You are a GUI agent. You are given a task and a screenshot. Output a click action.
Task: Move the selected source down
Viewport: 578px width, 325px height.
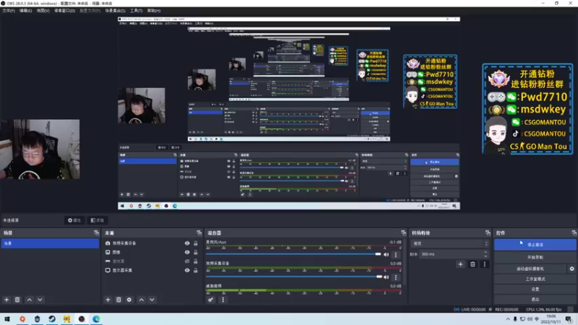(x=152, y=300)
